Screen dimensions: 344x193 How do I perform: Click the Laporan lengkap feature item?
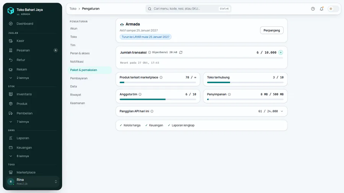coord(181,125)
